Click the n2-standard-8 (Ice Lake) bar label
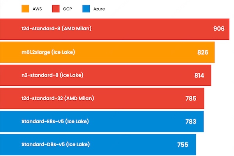 tap(53, 75)
